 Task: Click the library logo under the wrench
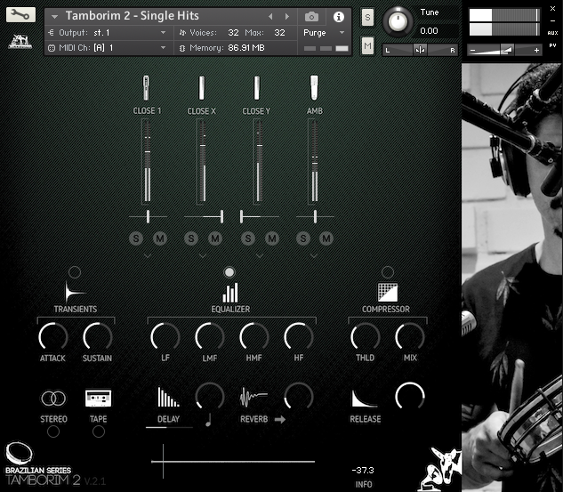[20, 41]
